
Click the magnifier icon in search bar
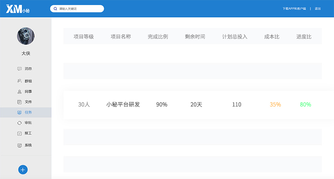[55, 9]
